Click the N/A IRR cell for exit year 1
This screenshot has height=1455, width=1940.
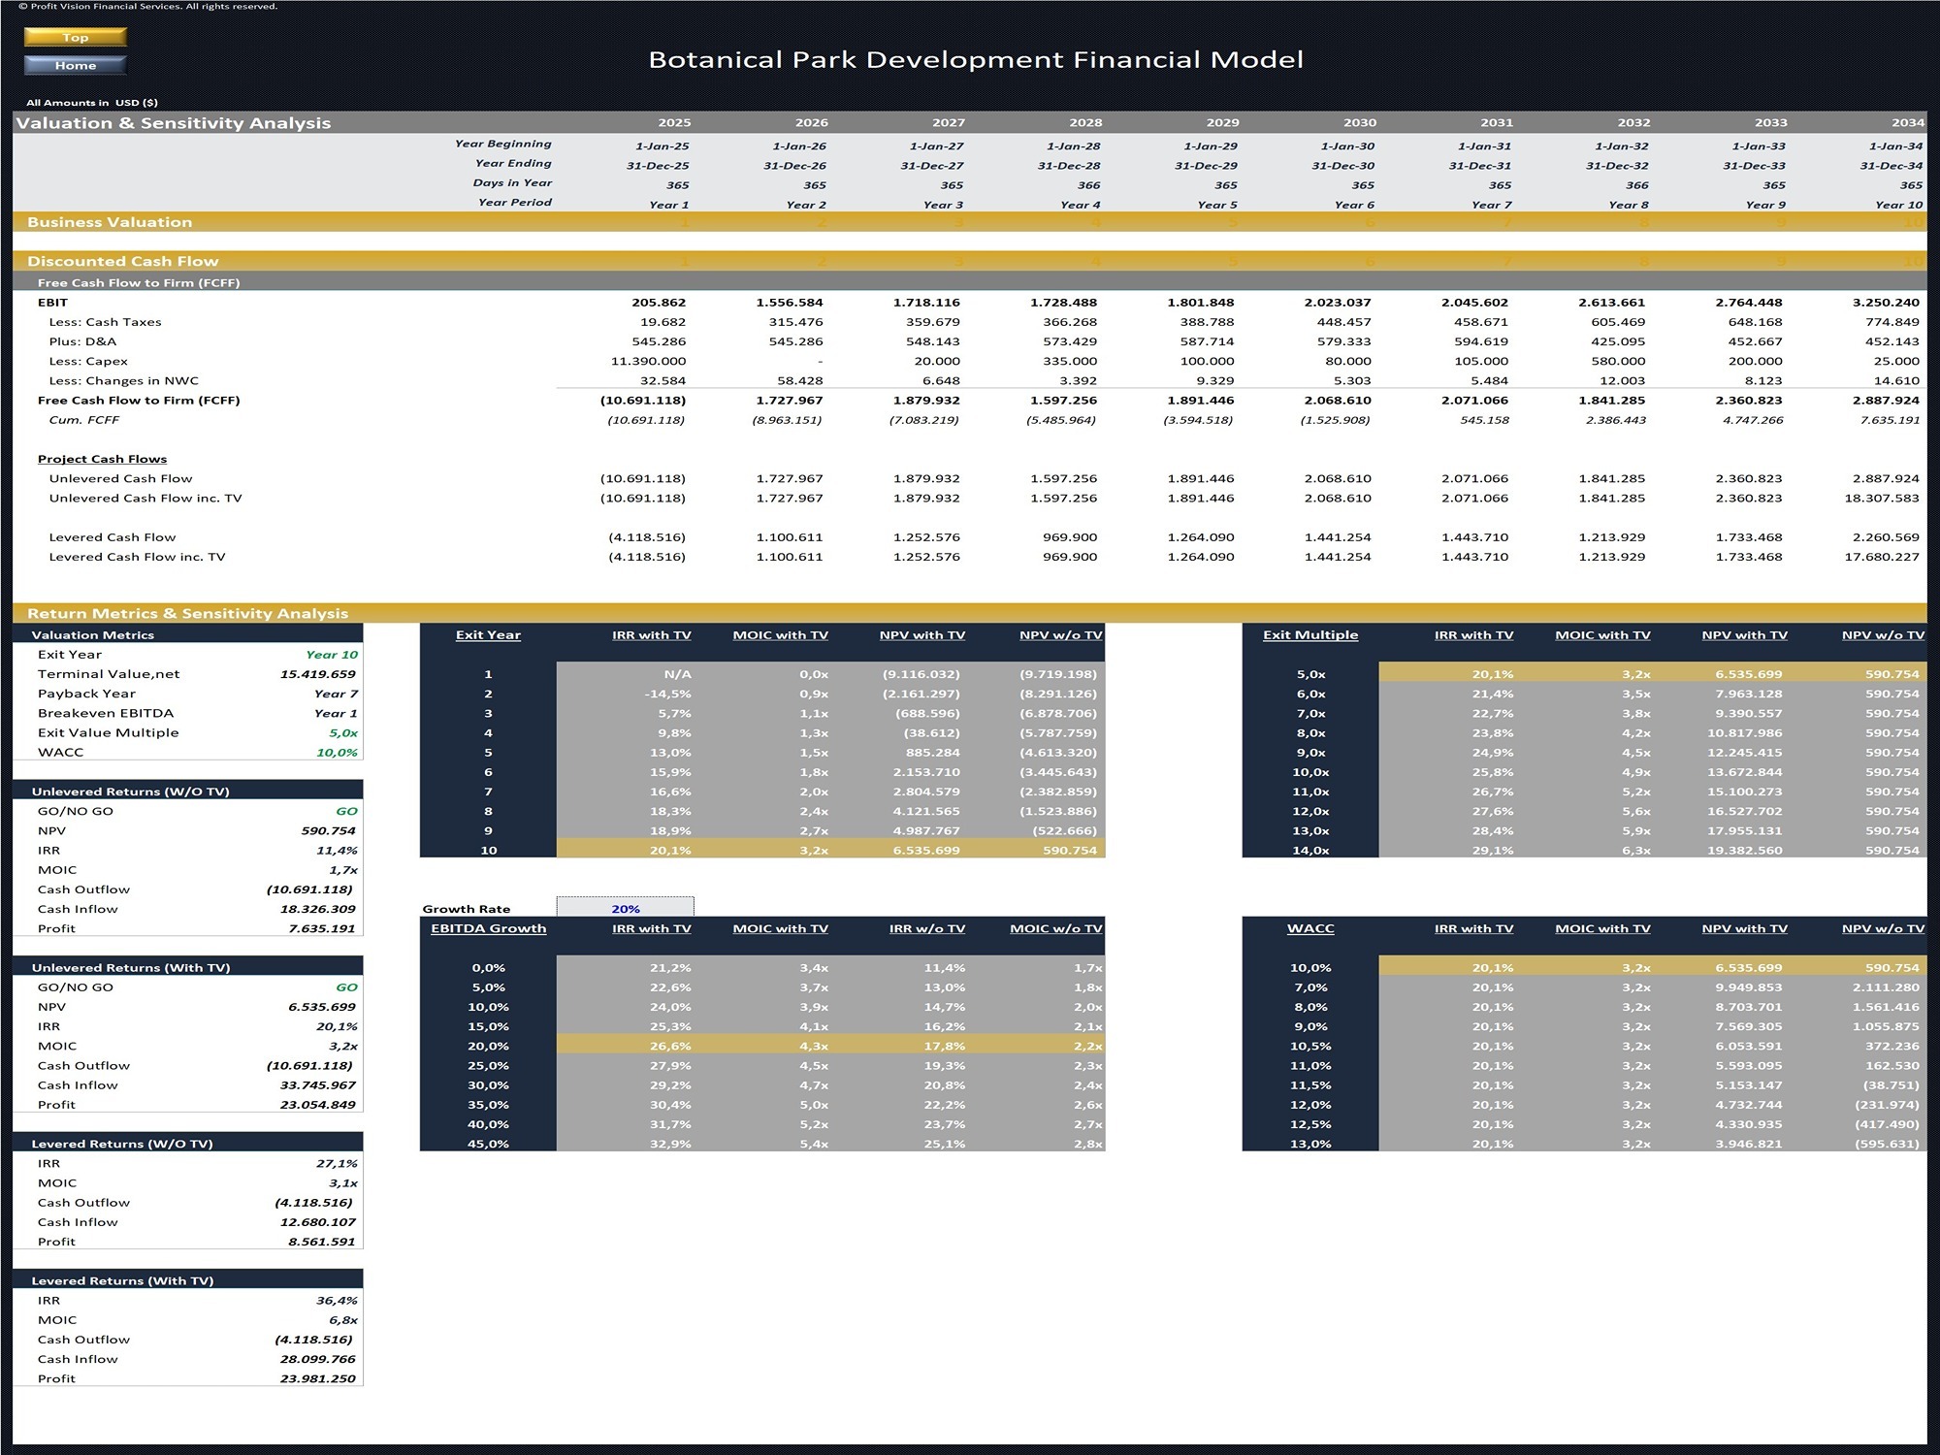pyautogui.click(x=677, y=674)
